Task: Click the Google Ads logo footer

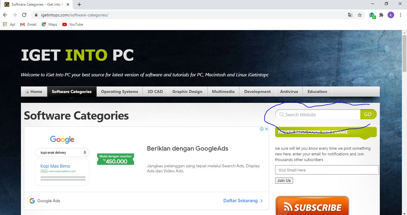Action: tap(45, 201)
